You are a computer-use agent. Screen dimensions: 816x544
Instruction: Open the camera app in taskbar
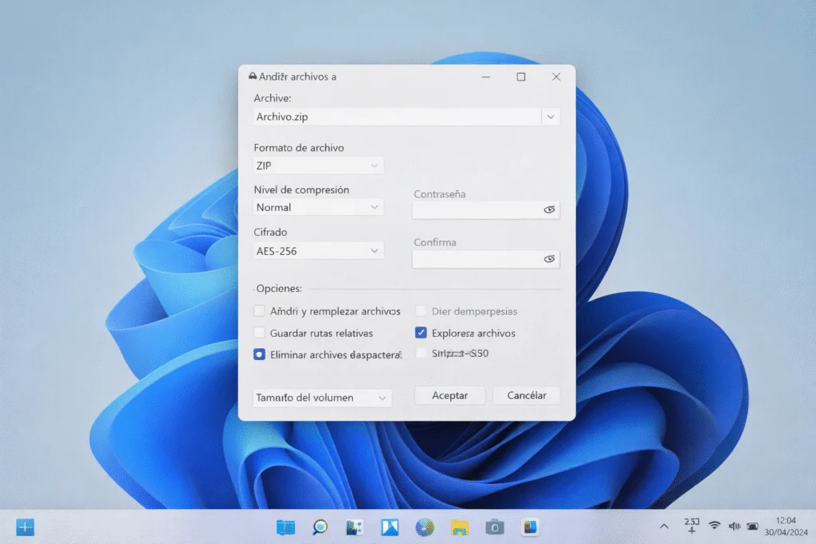(x=495, y=527)
